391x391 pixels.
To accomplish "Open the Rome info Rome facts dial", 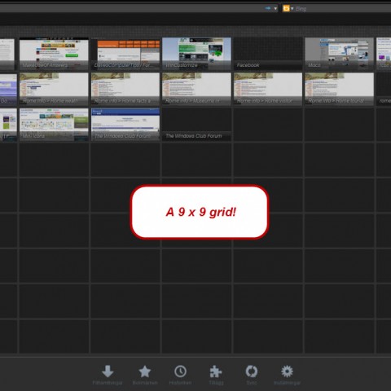I will (x=125, y=89).
